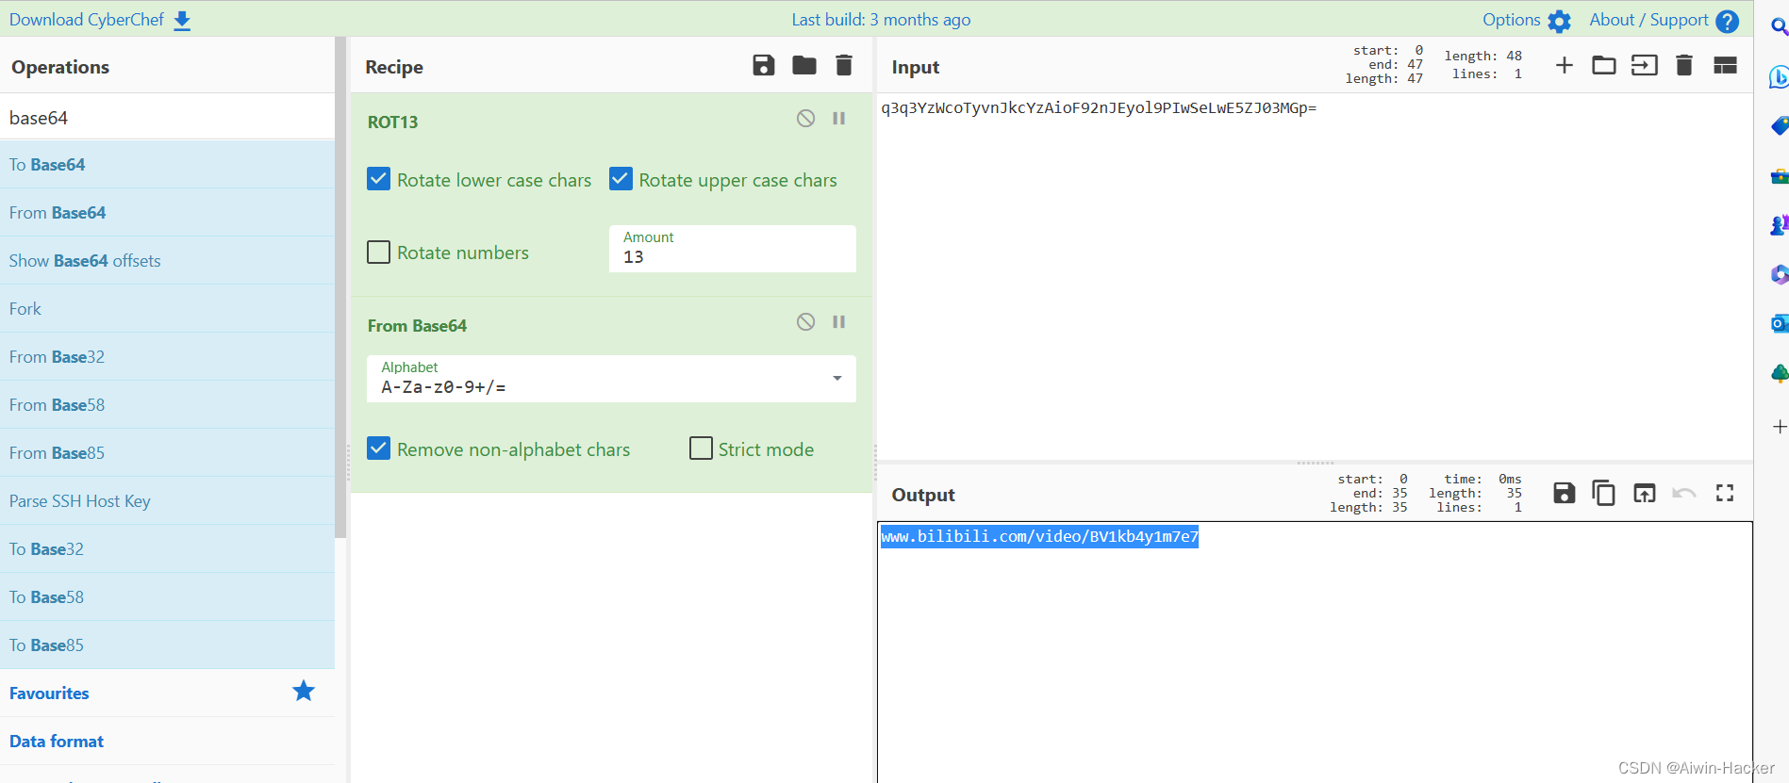Reset pane layout icon
The width and height of the screenshot is (1789, 783).
click(1725, 65)
